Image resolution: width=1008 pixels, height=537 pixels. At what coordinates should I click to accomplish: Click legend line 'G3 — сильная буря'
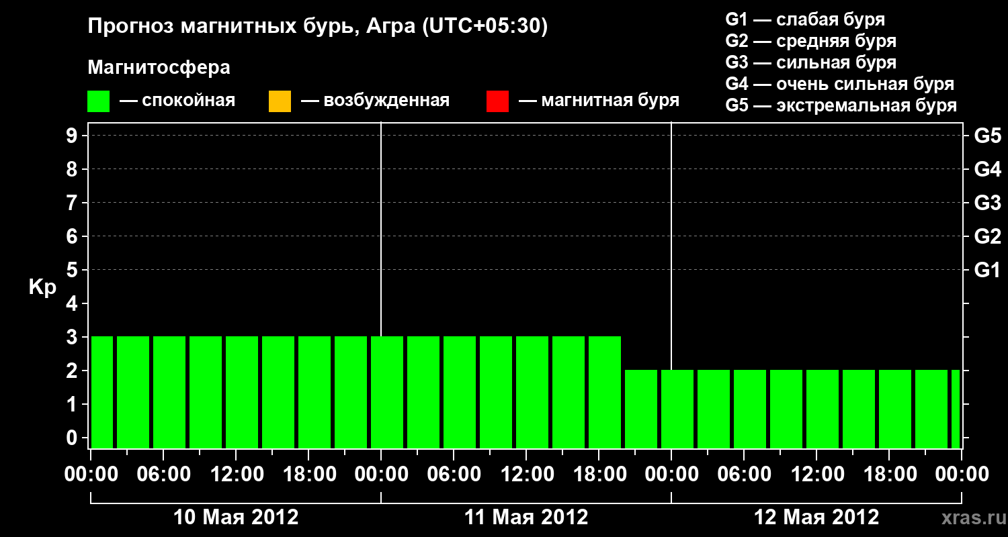click(x=810, y=62)
